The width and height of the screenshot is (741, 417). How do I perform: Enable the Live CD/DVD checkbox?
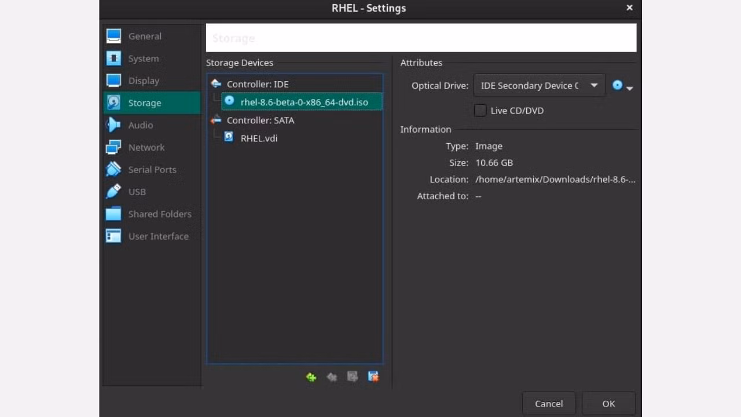pos(480,110)
